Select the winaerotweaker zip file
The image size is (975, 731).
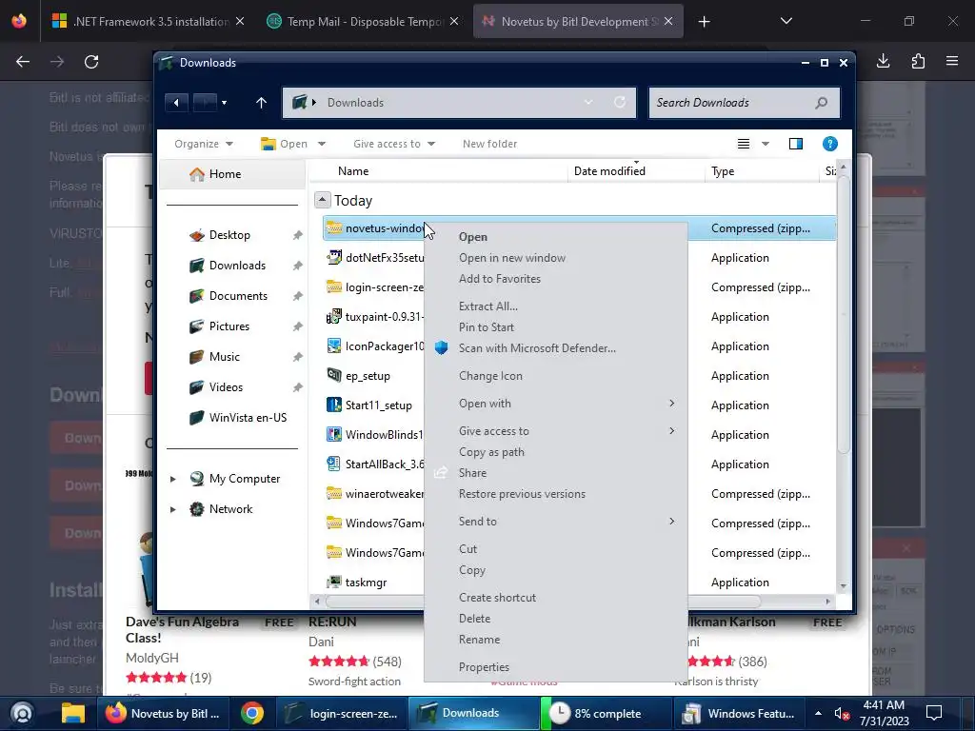click(375, 494)
